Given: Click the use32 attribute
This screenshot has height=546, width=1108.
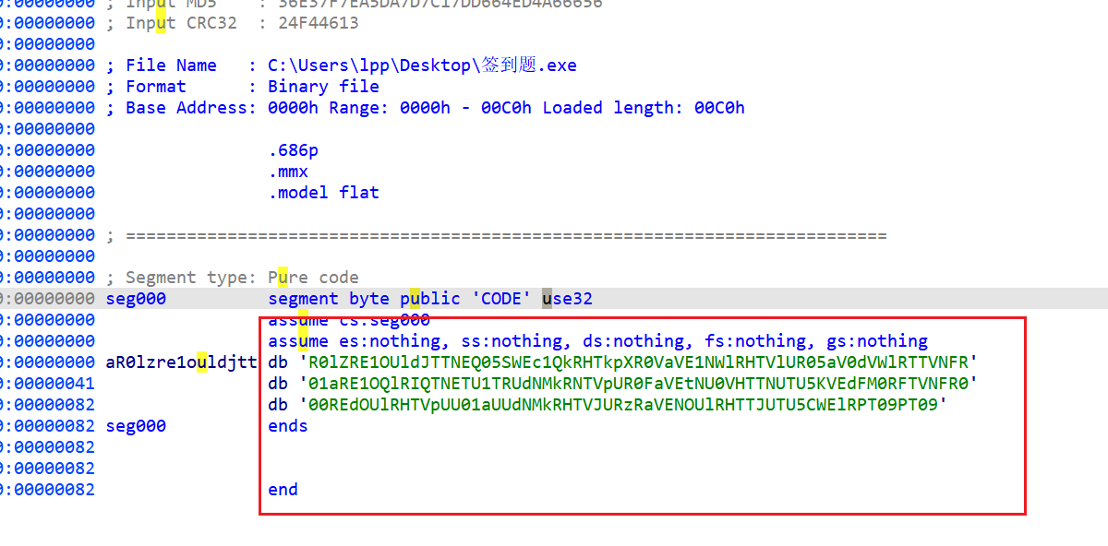Looking at the screenshot, I should [568, 298].
